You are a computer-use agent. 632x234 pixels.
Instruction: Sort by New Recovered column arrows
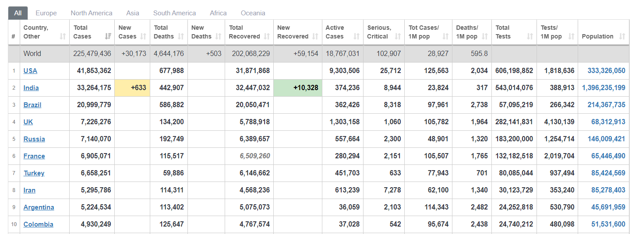pos(315,37)
